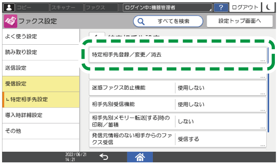Open 迷惑ファクス防止機能 setting
This screenshot has width=279, height=164.
point(178,88)
